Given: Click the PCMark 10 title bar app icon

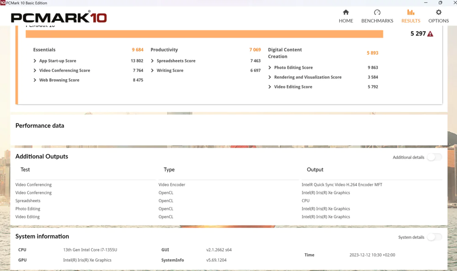Looking at the screenshot, I should (x=3, y=3).
